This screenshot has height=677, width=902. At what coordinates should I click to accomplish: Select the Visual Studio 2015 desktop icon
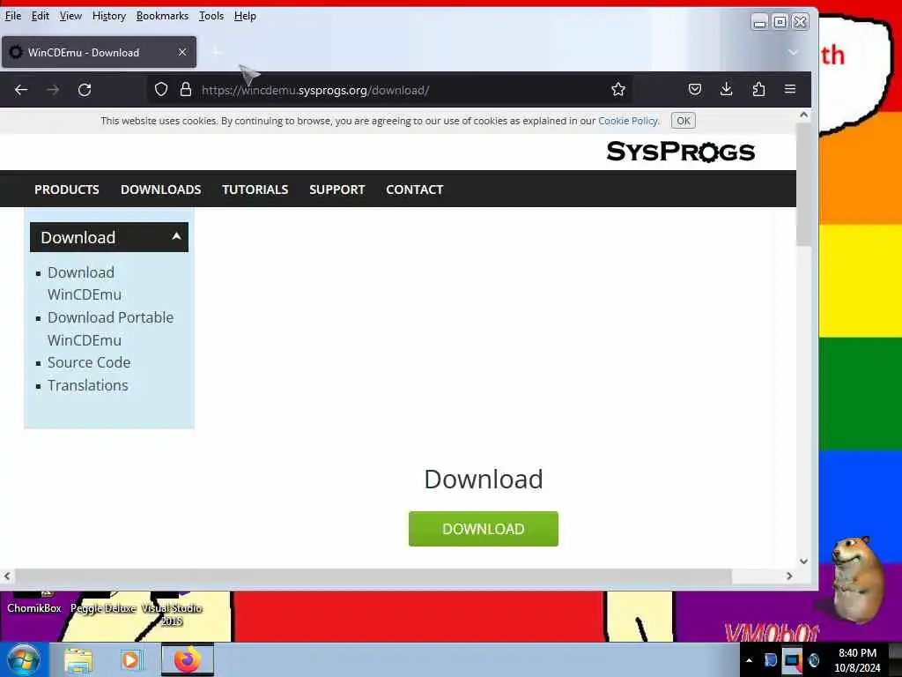pyautogui.click(x=172, y=610)
